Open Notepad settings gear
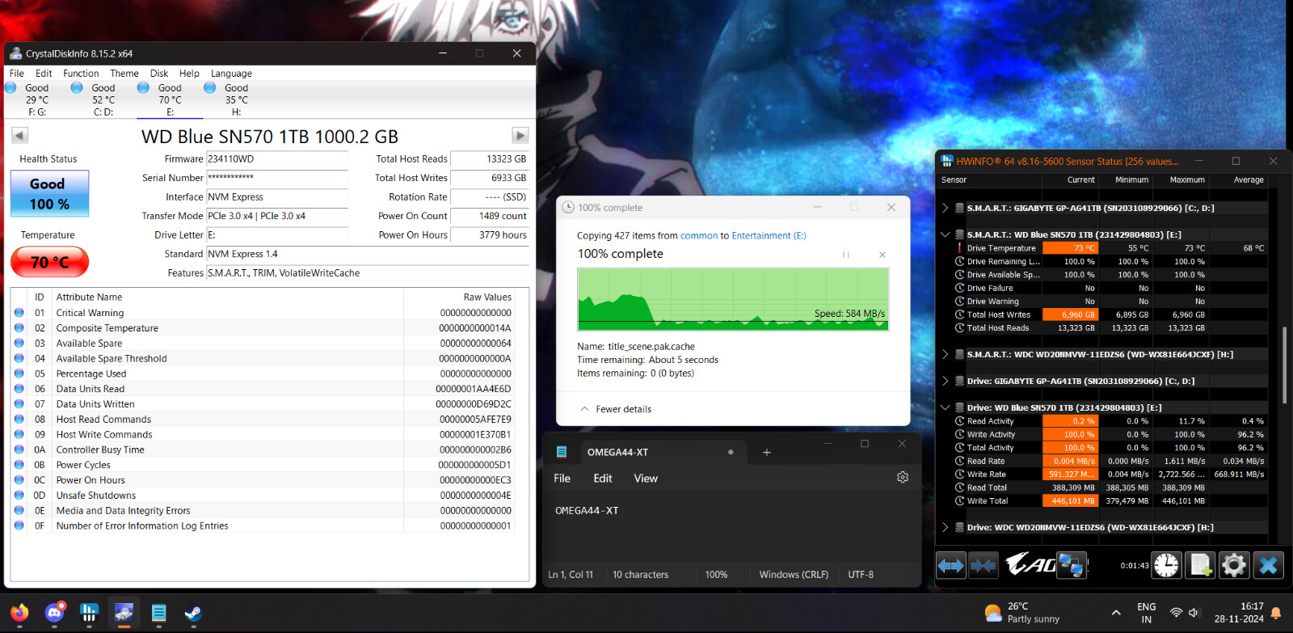Screen dimensions: 1293x633 (x=903, y=478)
